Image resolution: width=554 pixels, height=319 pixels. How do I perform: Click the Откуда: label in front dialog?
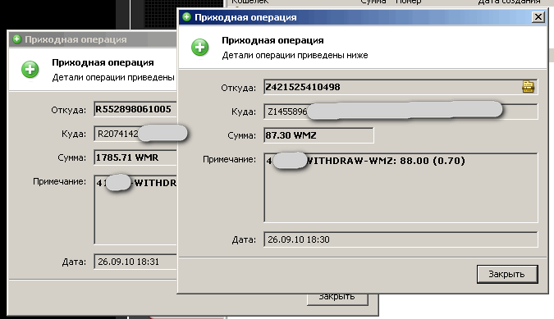click(239, 88)
